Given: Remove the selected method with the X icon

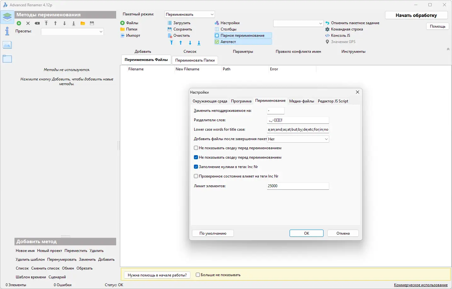Looking at the screenshot, I should [28, 23].
